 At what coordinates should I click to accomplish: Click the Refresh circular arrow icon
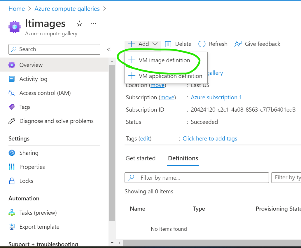[202, 44]
